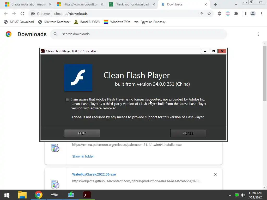Share this page icon

pyautogui.click(x=201, y=14)
